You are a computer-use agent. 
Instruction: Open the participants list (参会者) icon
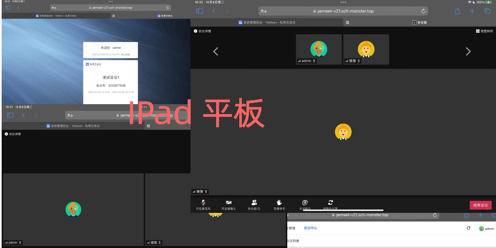[254, 203]
